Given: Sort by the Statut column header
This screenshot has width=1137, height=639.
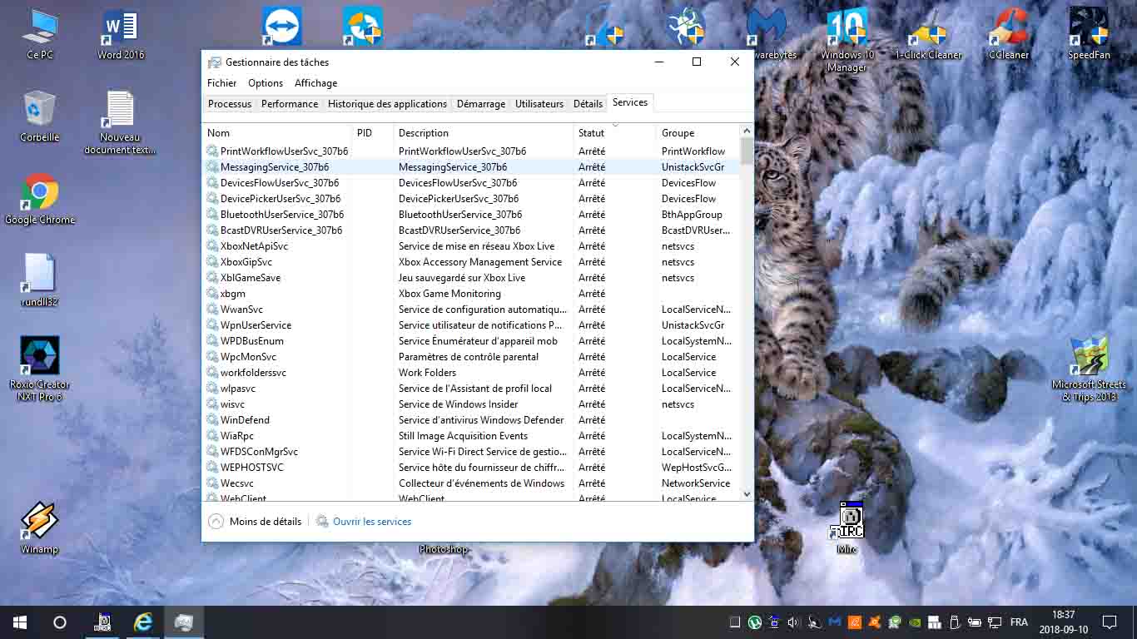Looking at the screenshot, I should coord(615,133).
